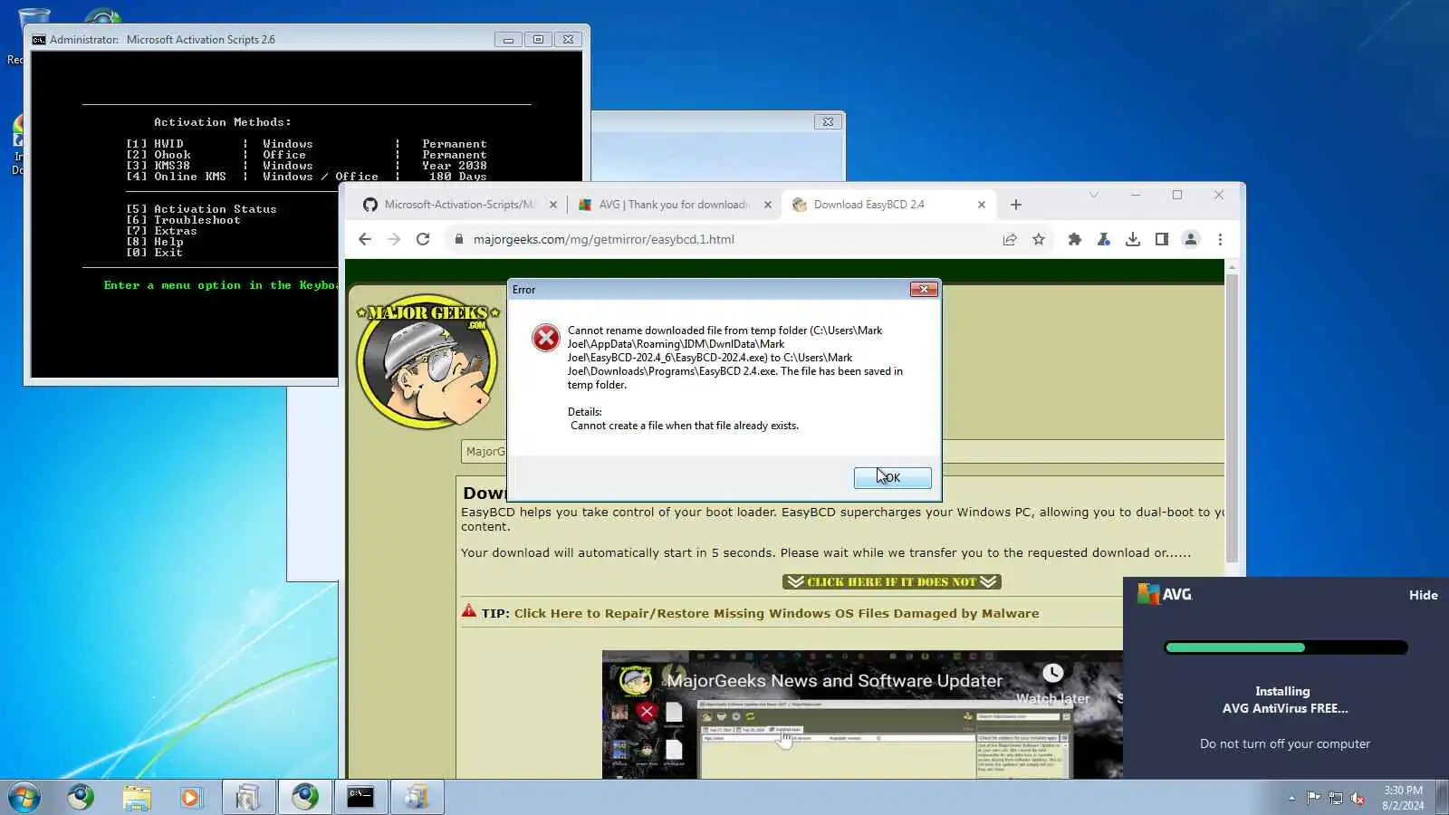Screen dimensions: 1449x815
Task: Go back to the previous page in the browser
Action: point(365,239)
